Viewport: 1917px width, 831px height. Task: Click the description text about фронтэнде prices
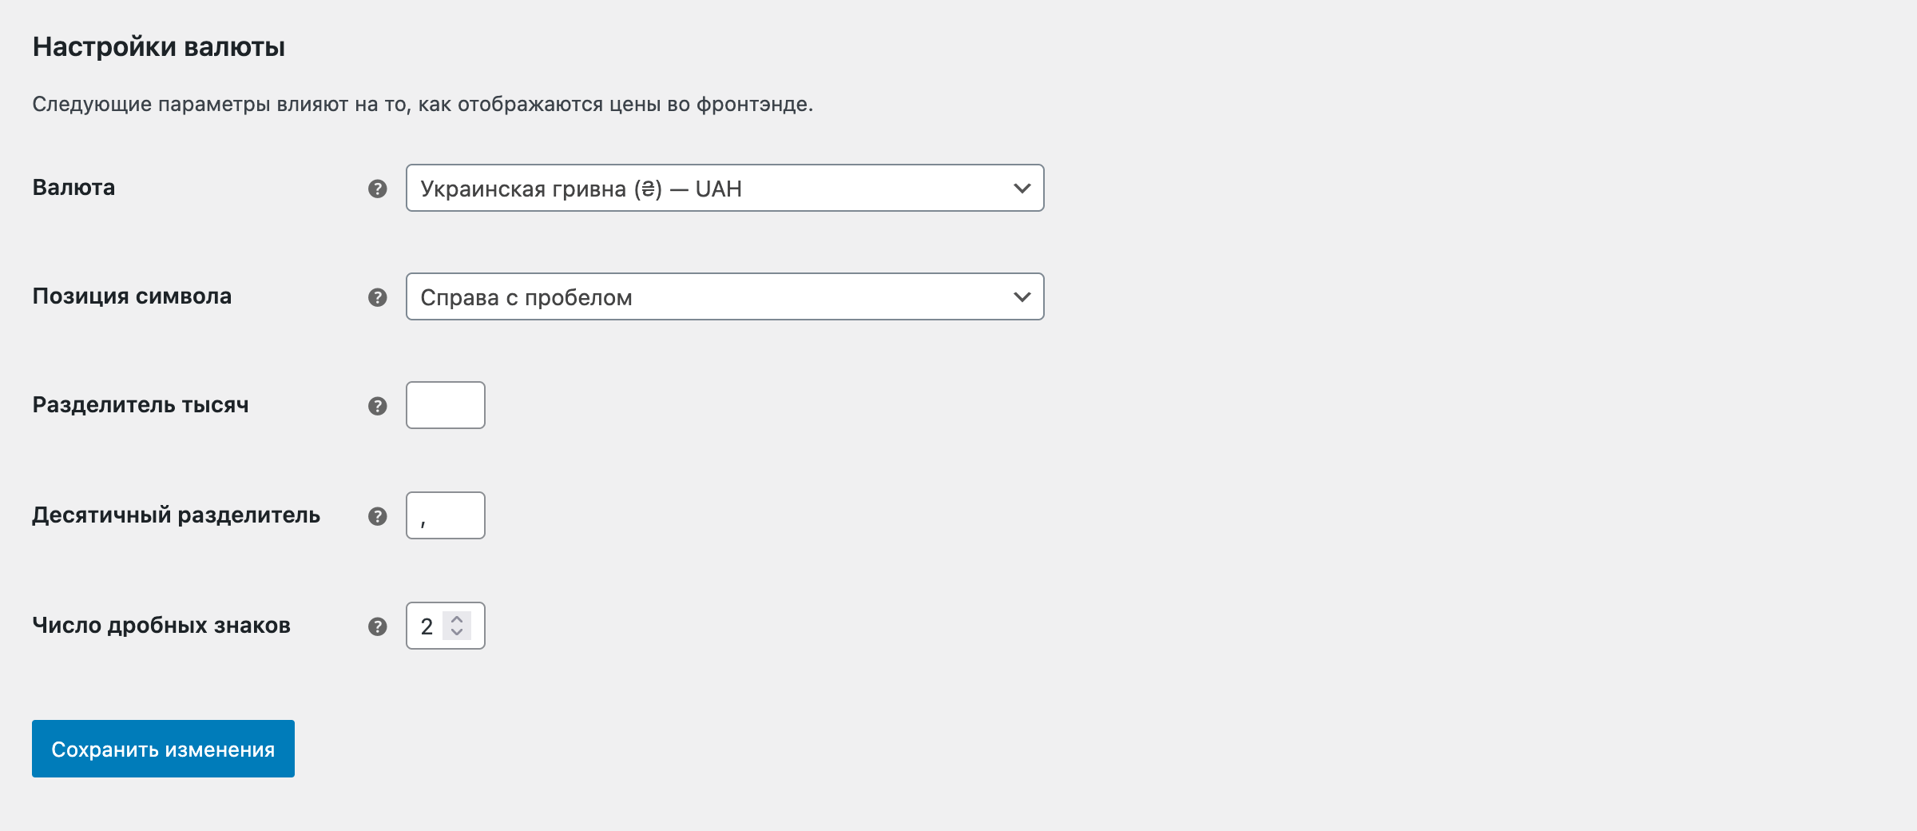pyautogui.click(x=423, y=105)
